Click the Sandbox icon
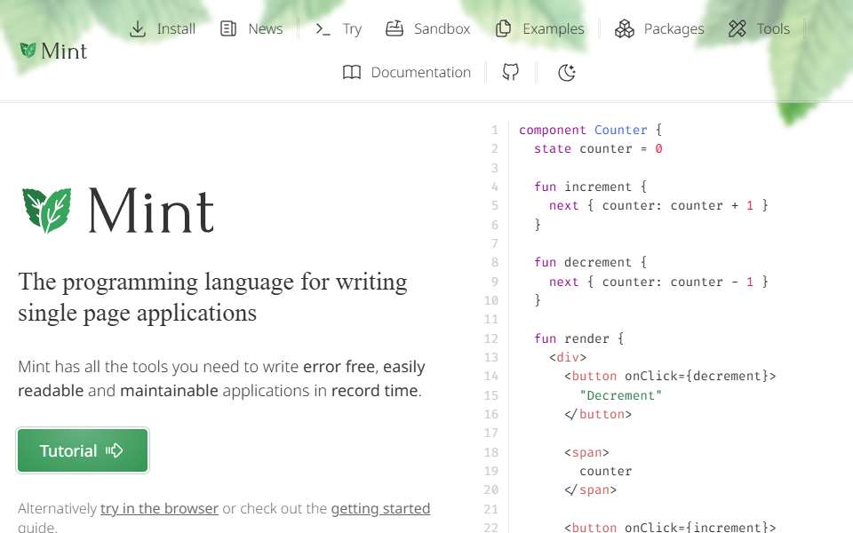The width and height of the screenshot is (853, 533). [395, 28]
